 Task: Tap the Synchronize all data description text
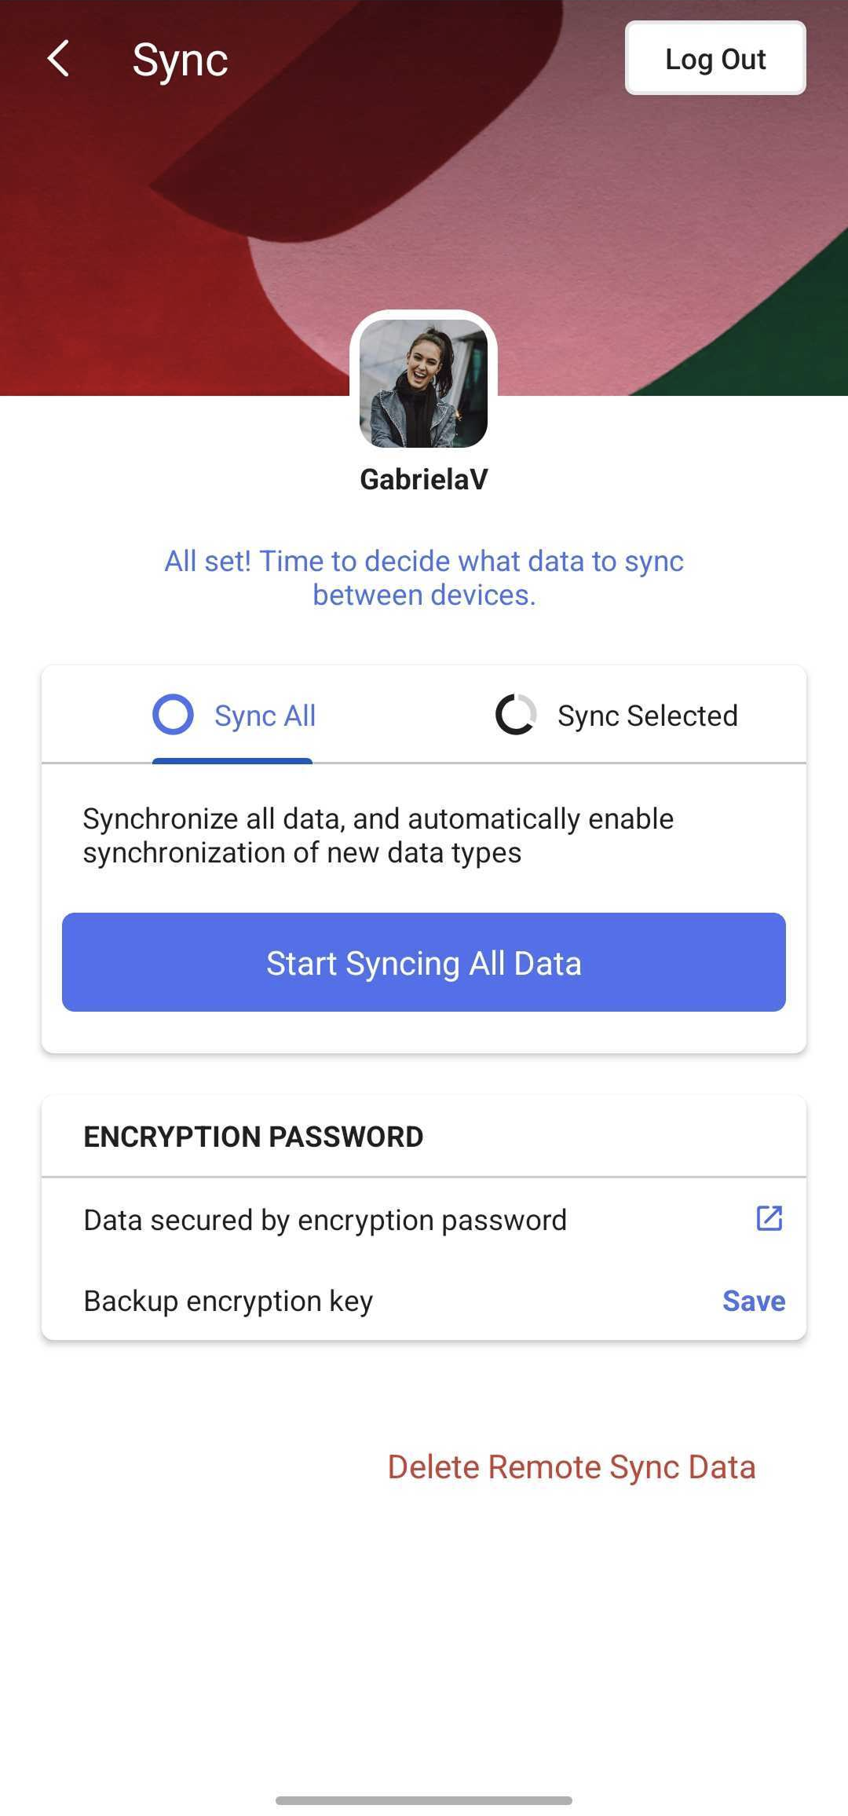[x=378, y=836]
